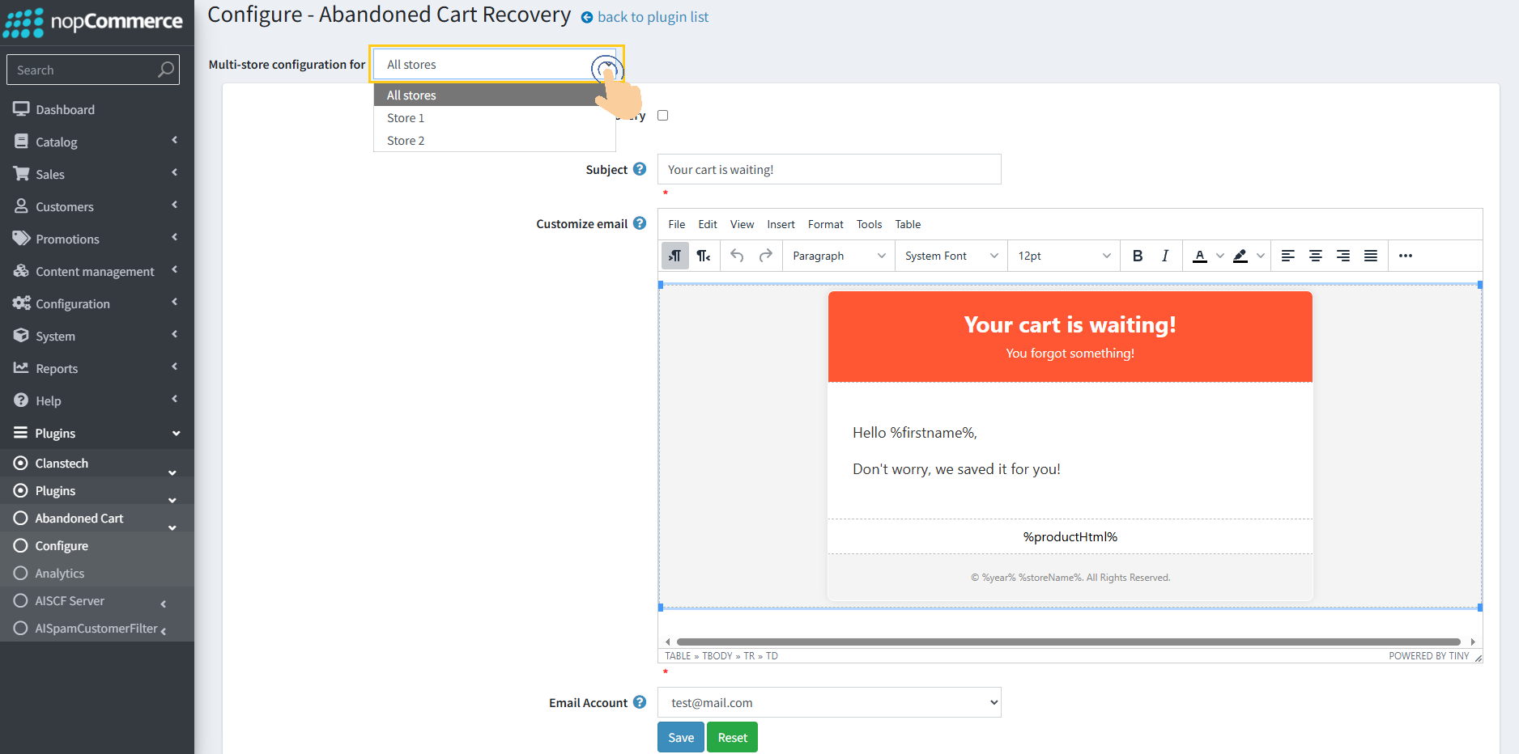Click the Subject help question icon

pos(639,169)
